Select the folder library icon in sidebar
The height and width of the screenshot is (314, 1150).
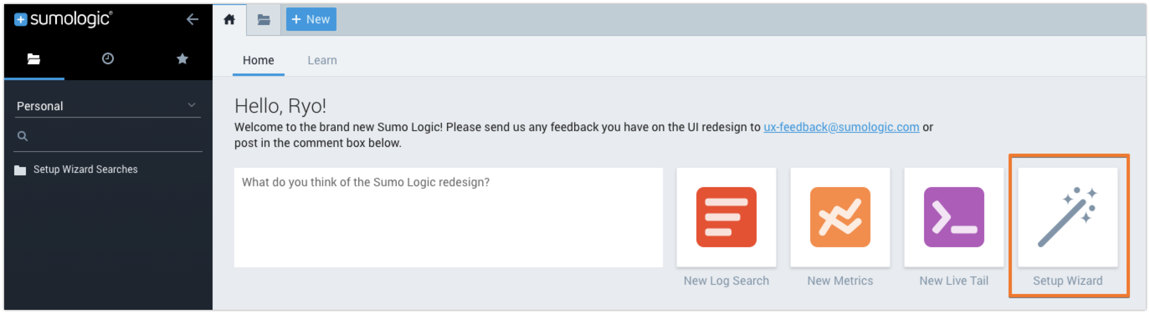(x=33, y=58)
